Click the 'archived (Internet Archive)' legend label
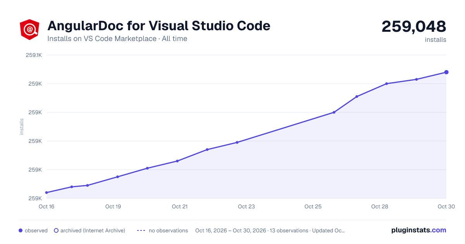 (93, 230)
